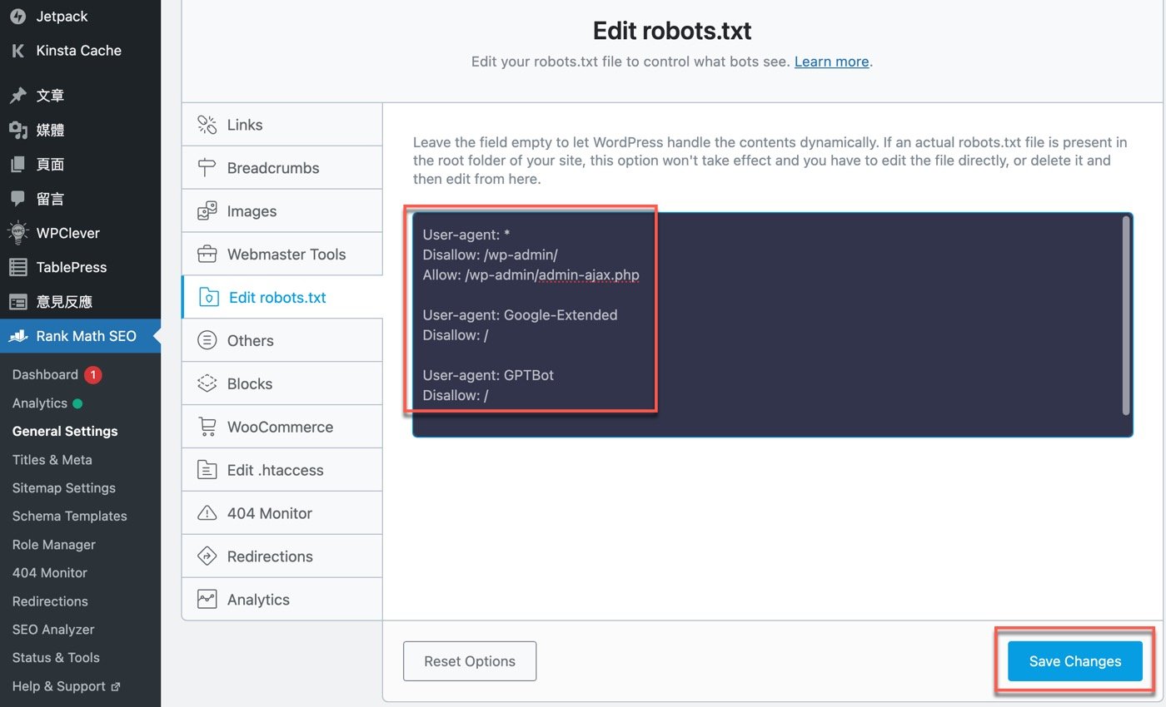Click the comment bubble icon beside 留言
This screenshot has width=1166, height=707.
(x=17, y=199)
